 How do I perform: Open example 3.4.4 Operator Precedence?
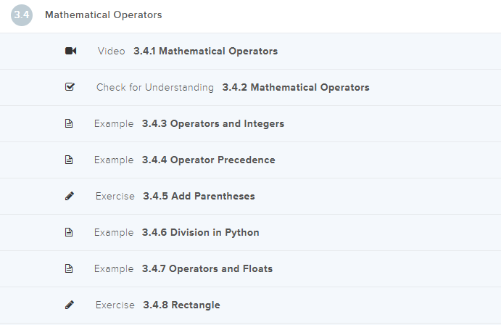tap(209, 160)
